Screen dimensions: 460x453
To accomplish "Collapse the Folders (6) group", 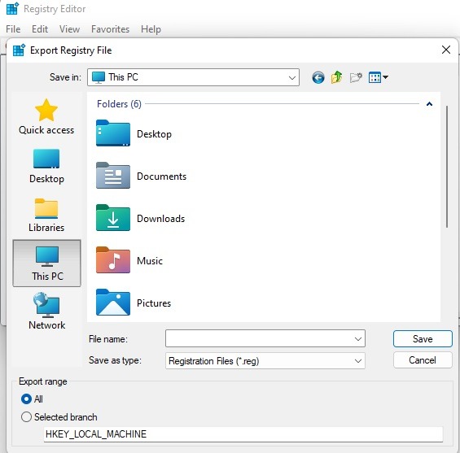I will [429, 104].
